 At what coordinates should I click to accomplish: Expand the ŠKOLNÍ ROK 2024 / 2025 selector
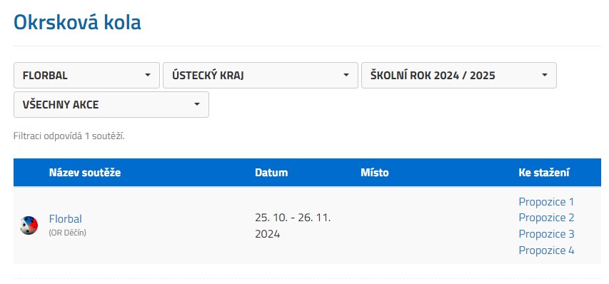[x=458, y=75]
